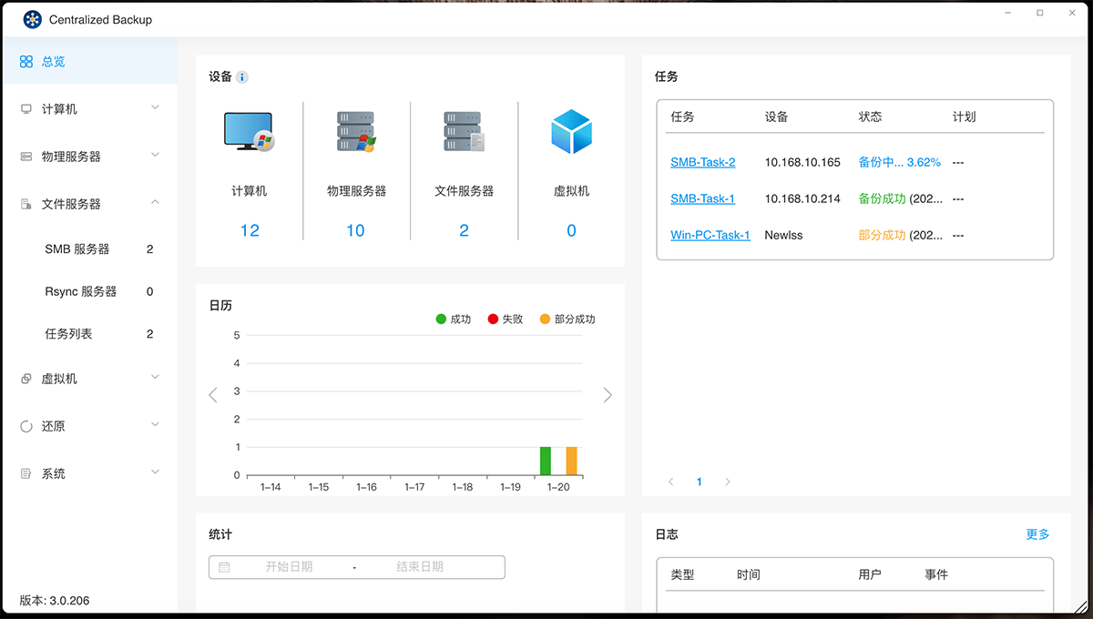Click the green bar on 1-20
This screenshot has height=619, width=1093.
pyautogui.click(x=546, y=461)
